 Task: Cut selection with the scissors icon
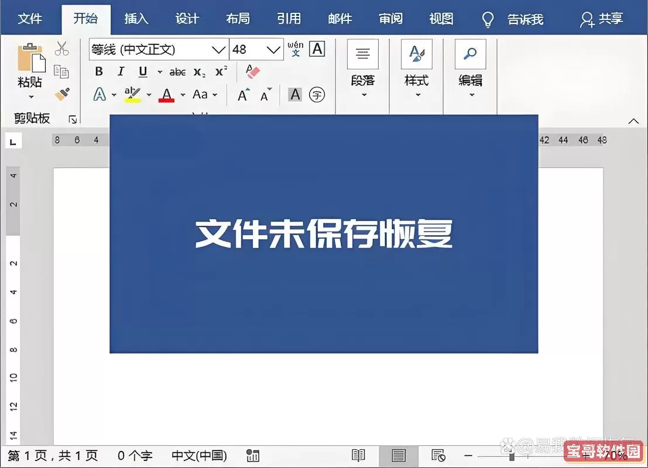61,49
